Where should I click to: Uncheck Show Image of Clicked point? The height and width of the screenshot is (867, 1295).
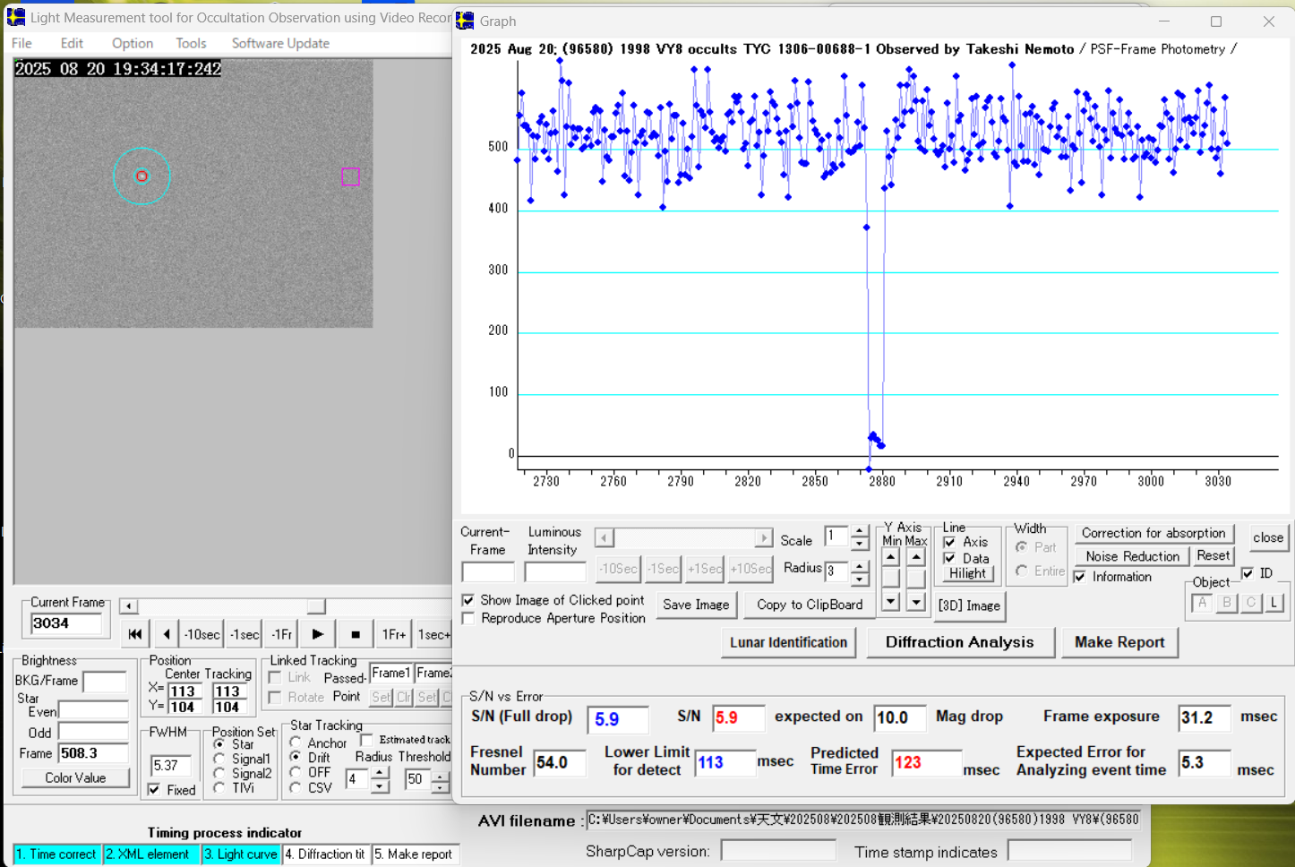point(468,600)
